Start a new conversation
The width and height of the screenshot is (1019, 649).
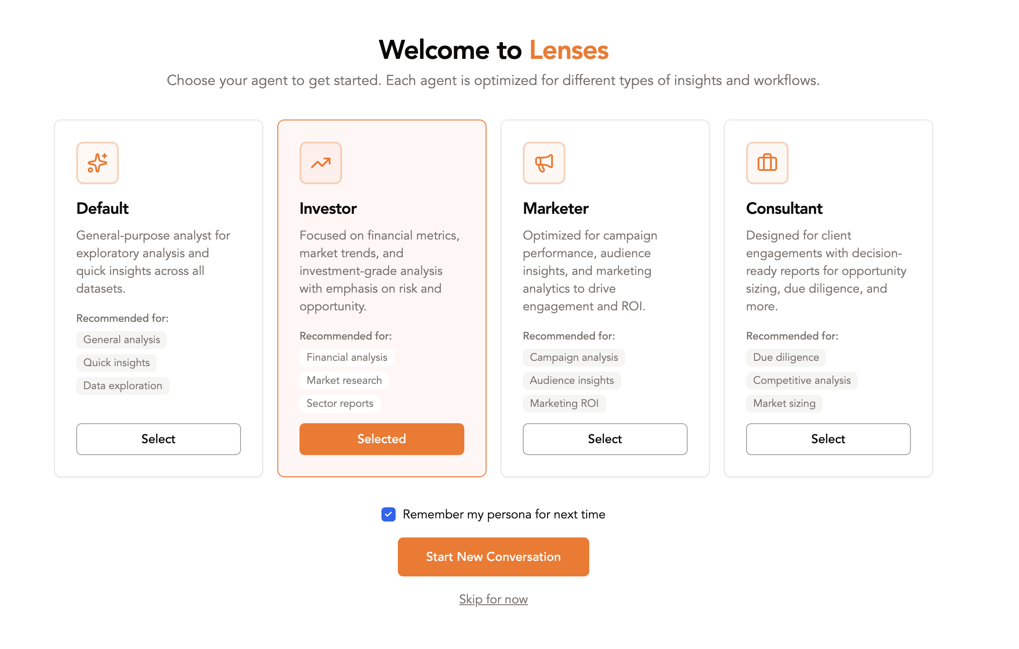click(494, 557)
